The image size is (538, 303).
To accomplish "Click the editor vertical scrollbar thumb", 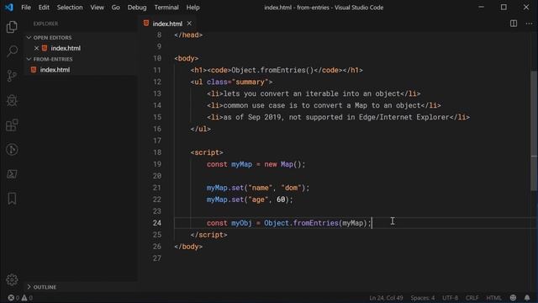I will (534, 130).
